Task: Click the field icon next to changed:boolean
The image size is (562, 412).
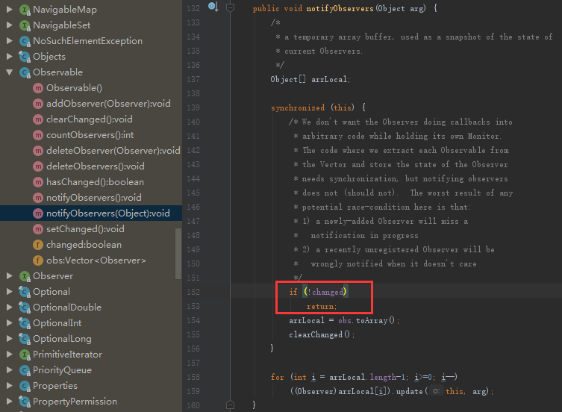Action: pyautogui.click(x=38, y=245)
